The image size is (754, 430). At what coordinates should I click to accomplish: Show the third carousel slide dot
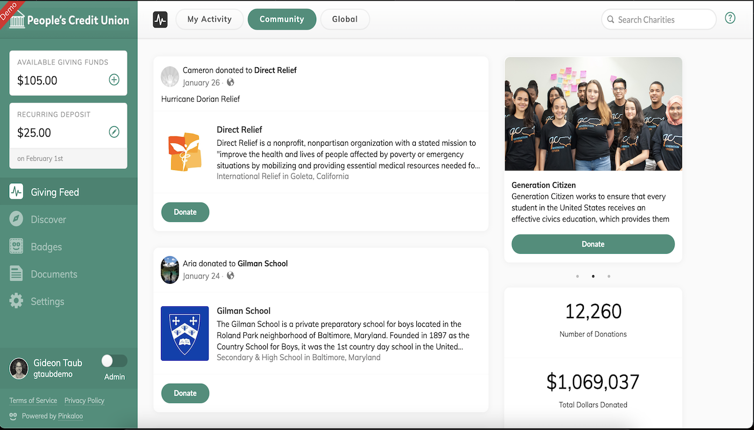tap(609, 276)
